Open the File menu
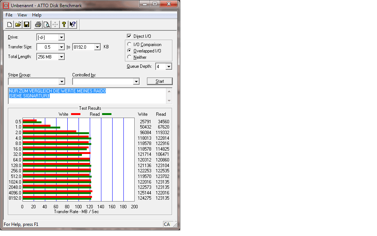This screenshot has width=377, height=236. click(9, 15)
